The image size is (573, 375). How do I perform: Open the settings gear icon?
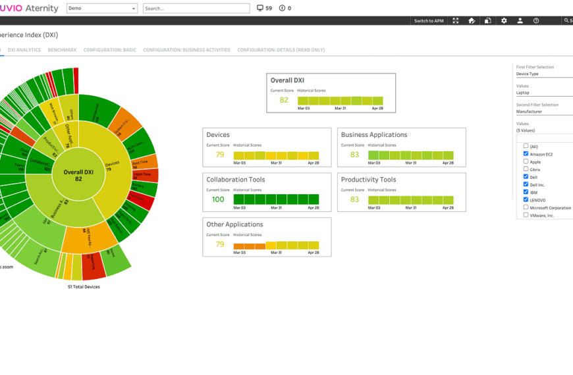(x=504, y=21)
